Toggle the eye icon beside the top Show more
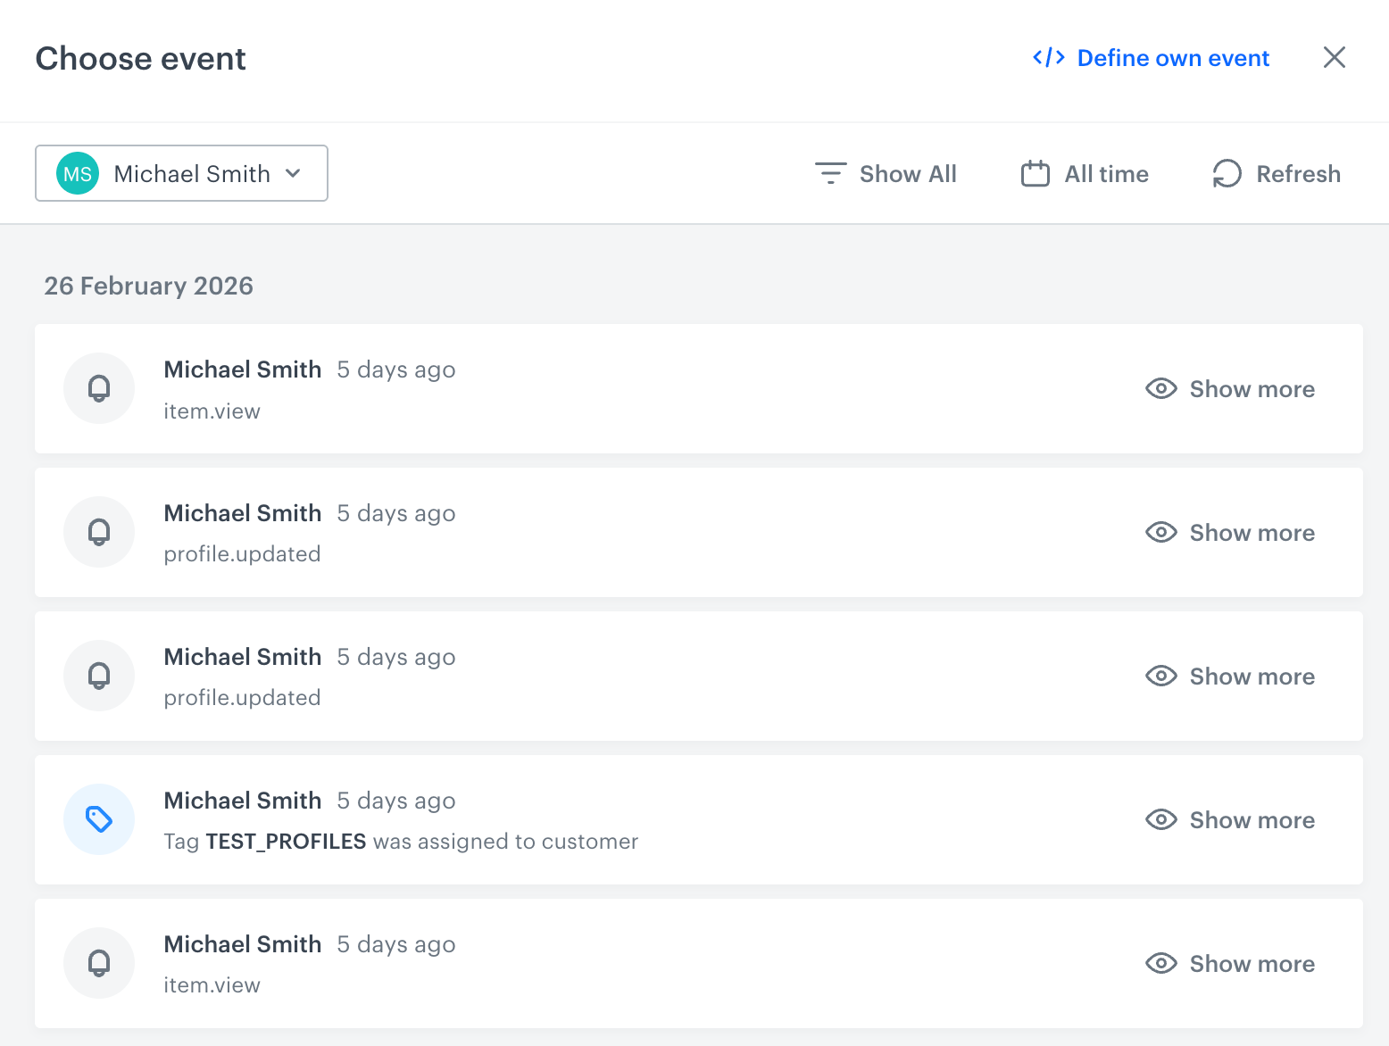 point(1160,388)
